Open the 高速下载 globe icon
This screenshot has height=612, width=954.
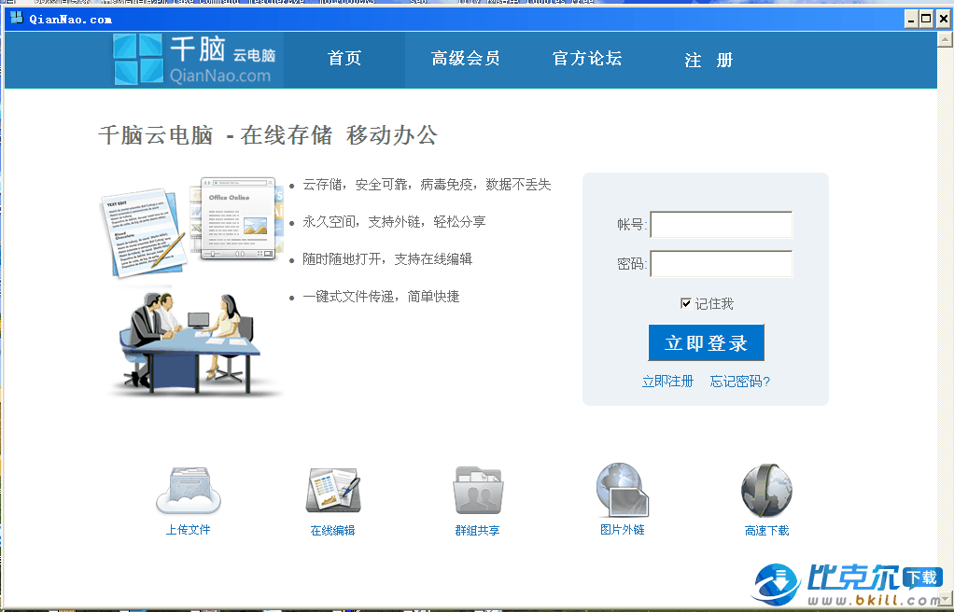point(766,491)
